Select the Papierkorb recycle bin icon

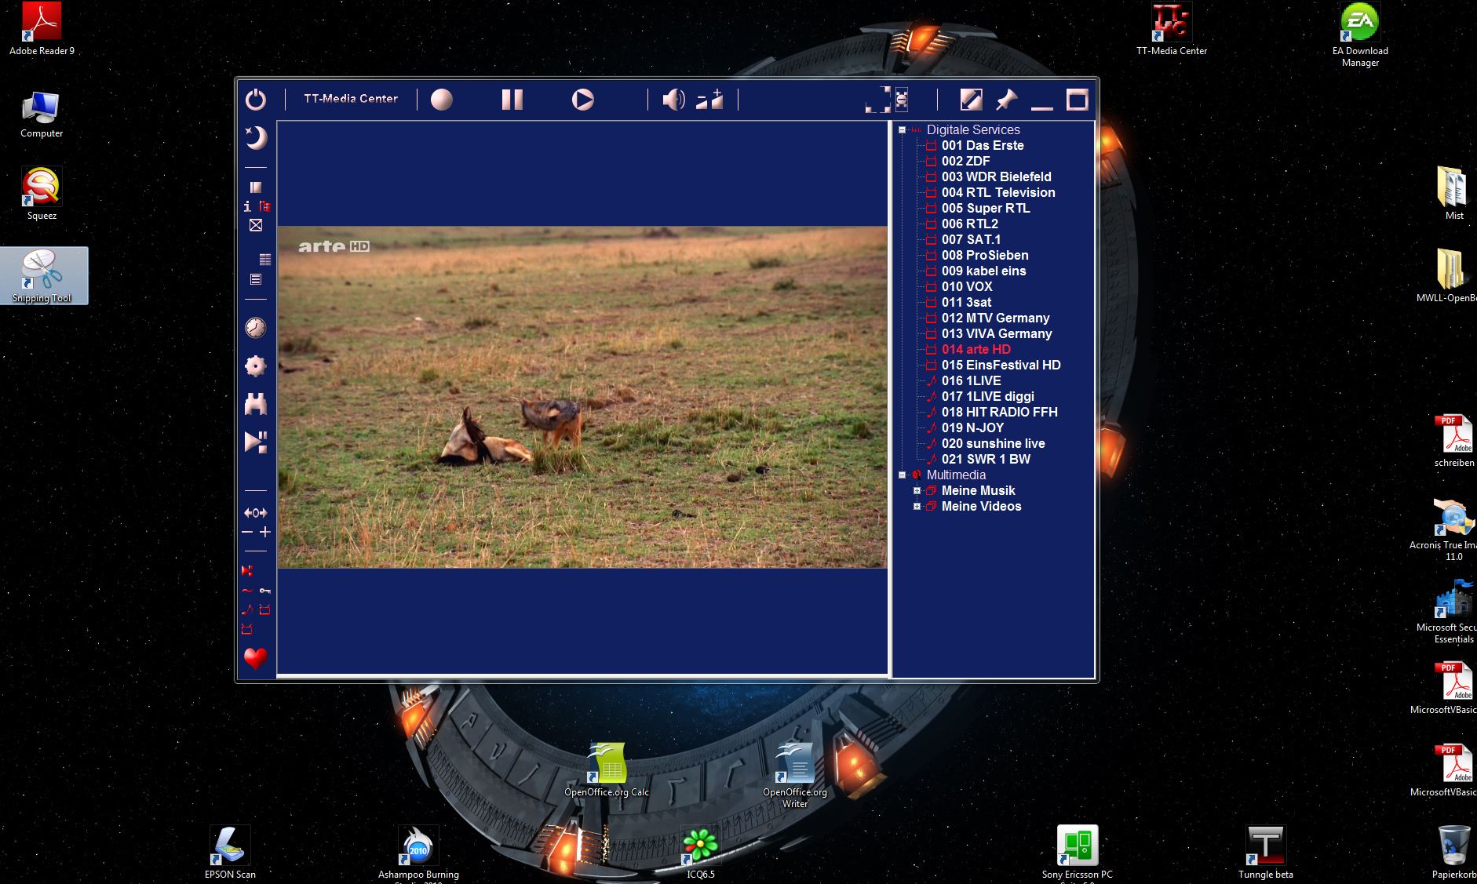point(1454,853)
